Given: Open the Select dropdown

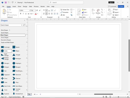Looking at the screenshot, I should [x=116, y=15].
